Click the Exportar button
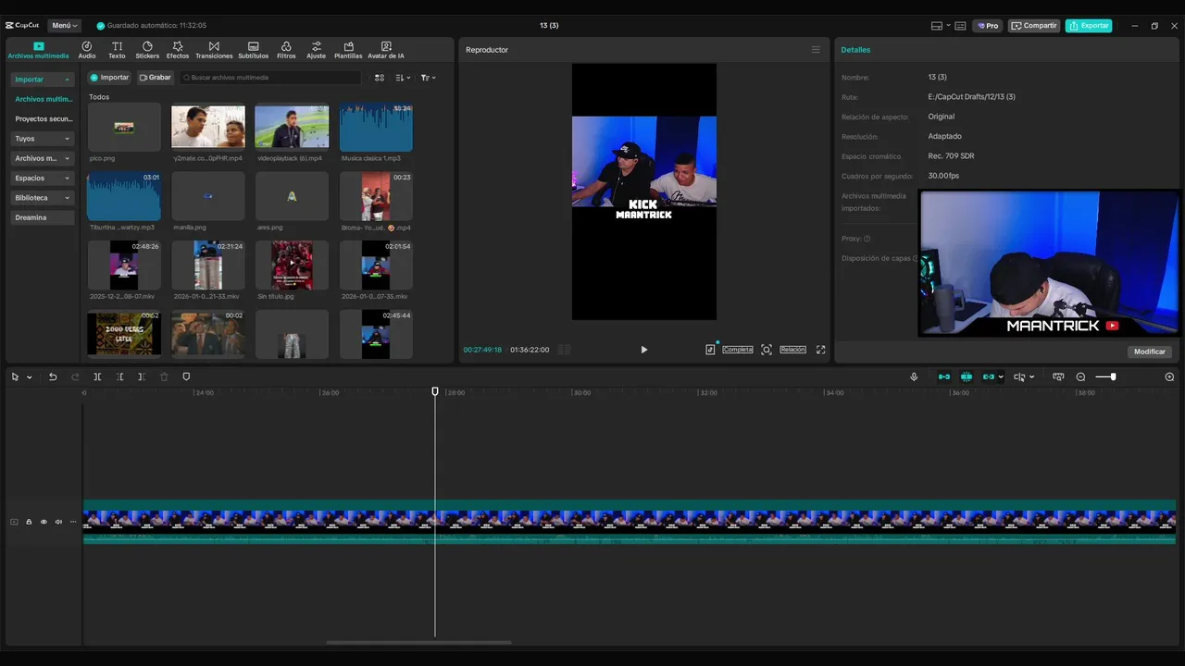 1089,26
